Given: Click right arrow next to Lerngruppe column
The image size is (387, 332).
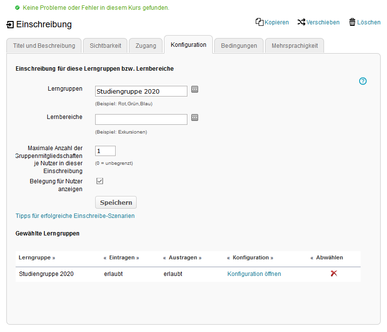Looking at the screenshot, I should pos(54,257).
